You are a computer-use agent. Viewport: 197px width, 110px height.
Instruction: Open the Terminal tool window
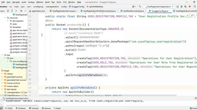(x=34, y=108)
